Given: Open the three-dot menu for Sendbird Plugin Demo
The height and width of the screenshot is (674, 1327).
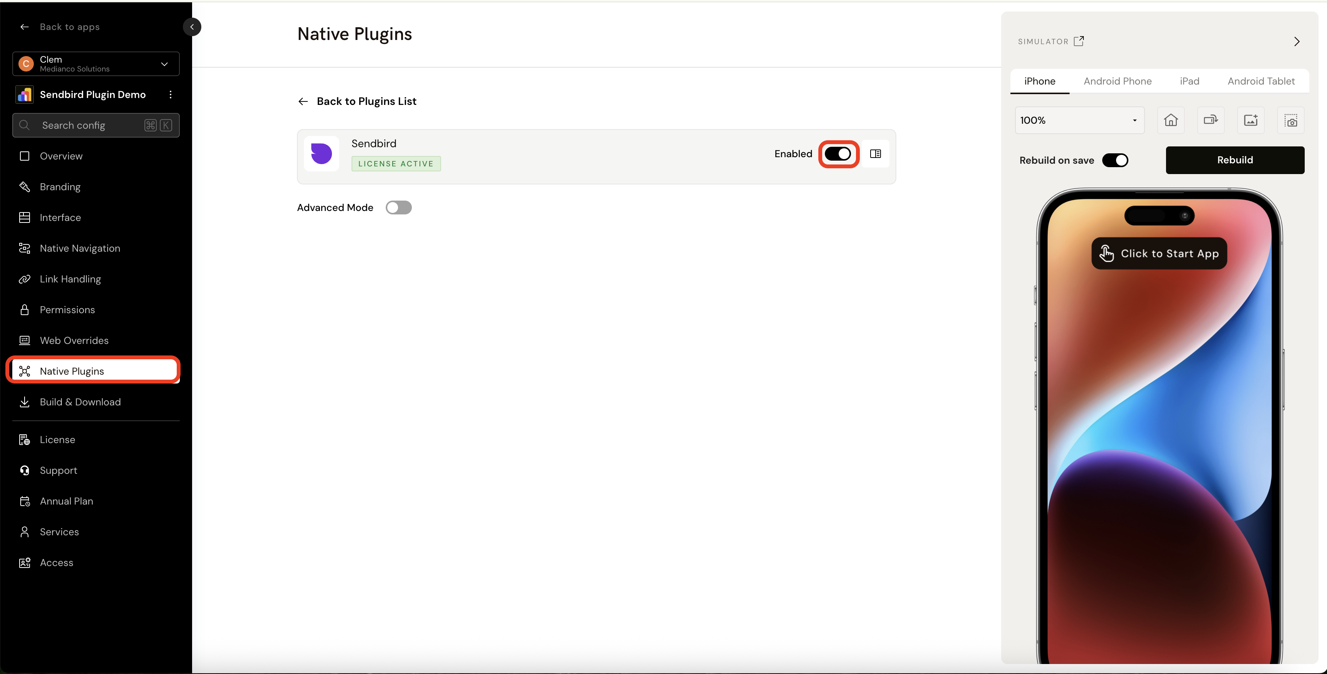Looking at the screenshot, I should click(171, 94).
